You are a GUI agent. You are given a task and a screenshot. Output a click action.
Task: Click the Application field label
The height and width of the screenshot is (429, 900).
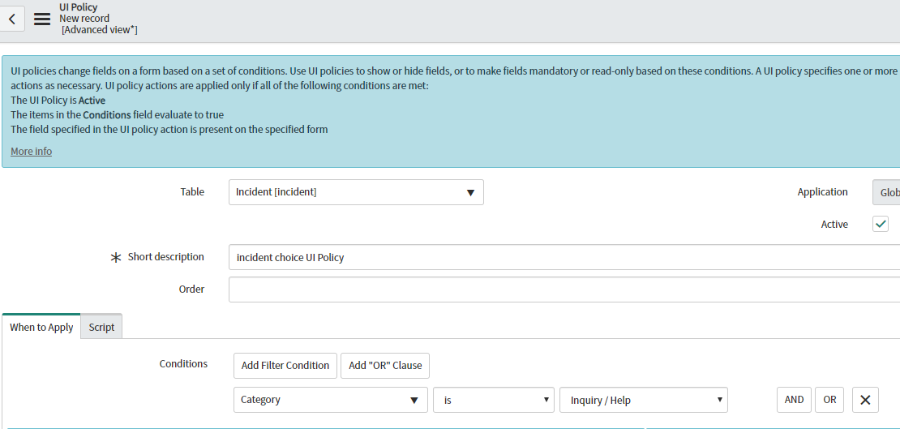coord(822,192)
